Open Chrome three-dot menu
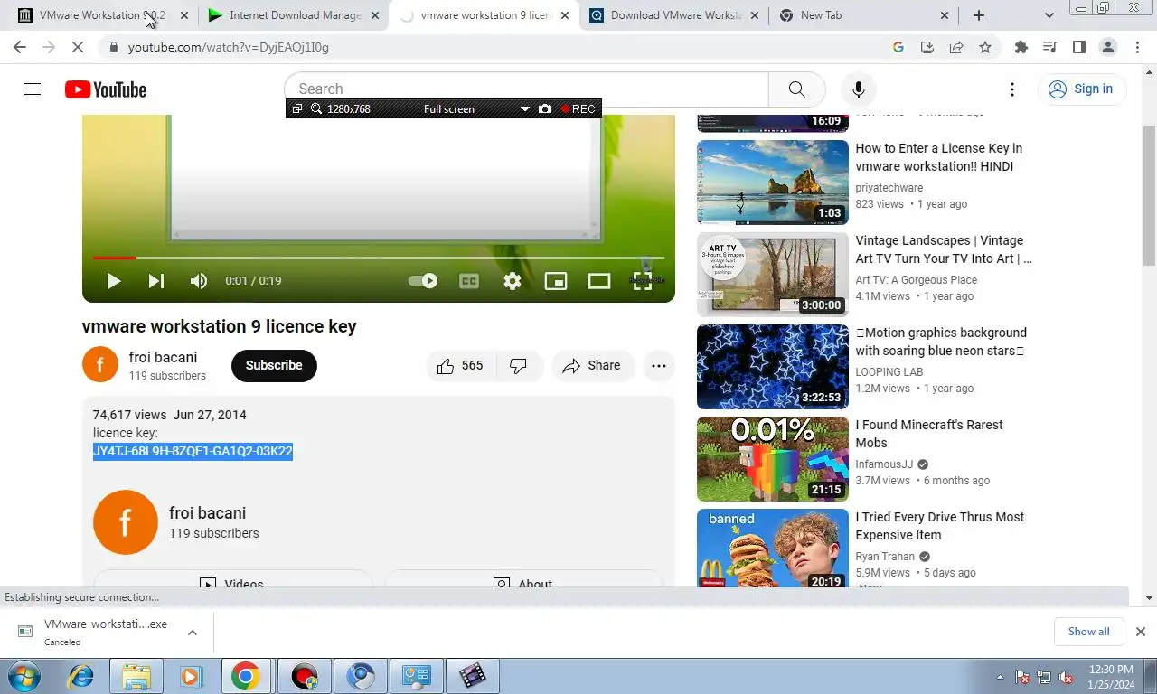1157x694 pixels. [1137, 47]
